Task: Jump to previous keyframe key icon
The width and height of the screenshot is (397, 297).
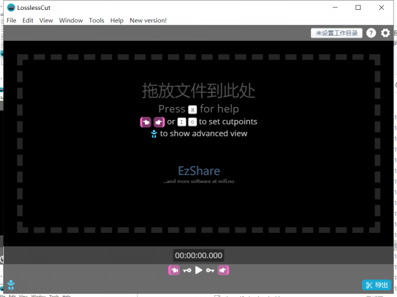Action: point(187,271)
